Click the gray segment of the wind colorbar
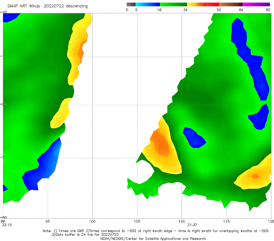Screen dimensions: 274x241 pos(131,4)
